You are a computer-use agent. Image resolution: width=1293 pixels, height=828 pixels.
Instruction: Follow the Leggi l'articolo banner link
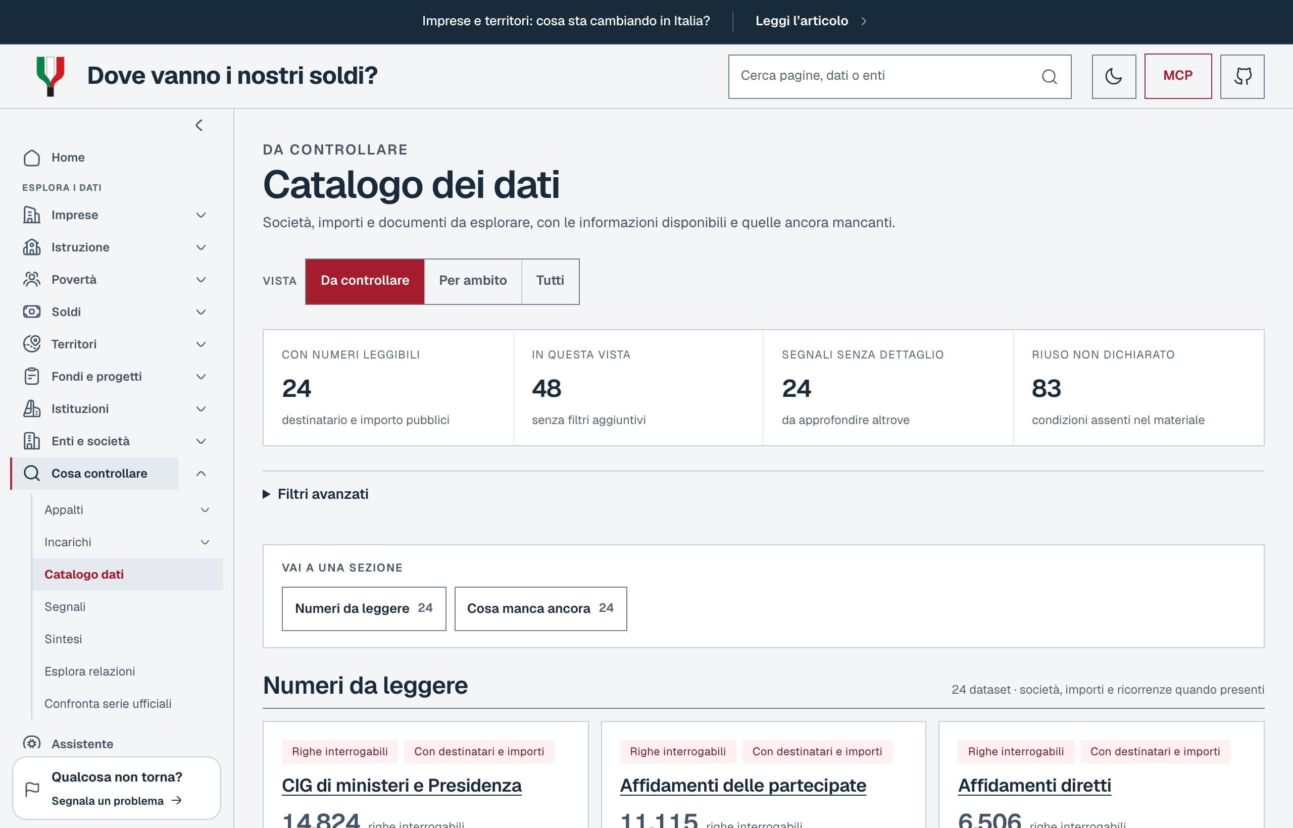click(x=811, y=21)
